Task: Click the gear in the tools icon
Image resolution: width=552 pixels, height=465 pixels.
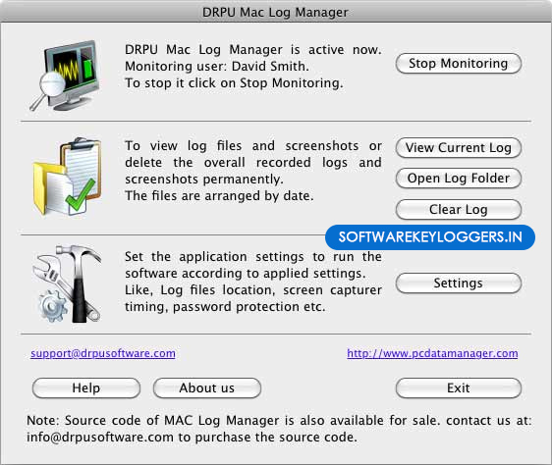Action: coord(52,306)
